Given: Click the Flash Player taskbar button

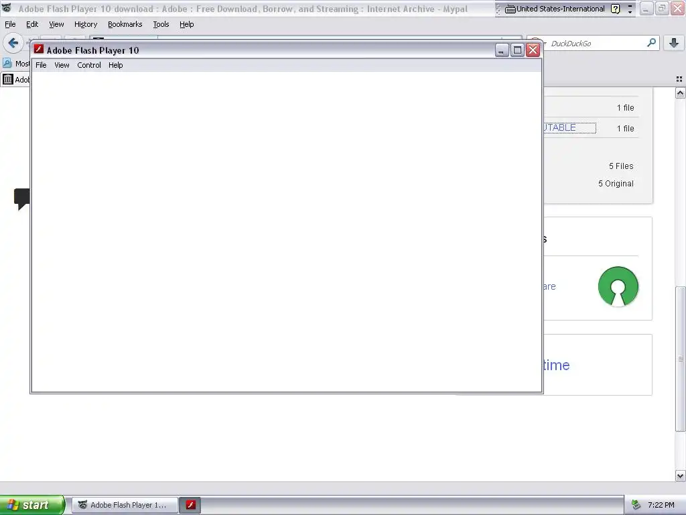Looking at the screenshot, I should pyautogui.click(x=190, y=505).
